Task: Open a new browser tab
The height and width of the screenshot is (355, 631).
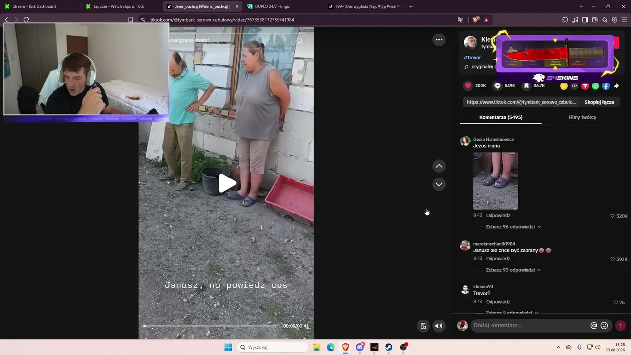Action: tap(411, 6)
